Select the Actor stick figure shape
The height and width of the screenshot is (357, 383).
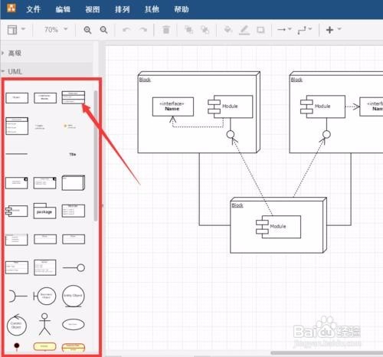click(44, 324)
